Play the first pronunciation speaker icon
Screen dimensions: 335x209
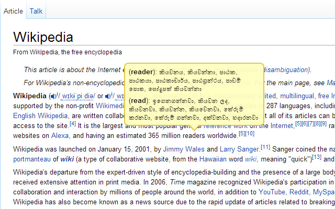pyautogui.click(x=53, y=96)
